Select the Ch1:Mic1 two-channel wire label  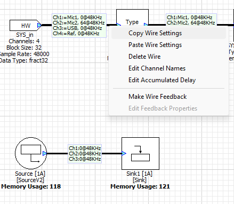pos(191,20)
